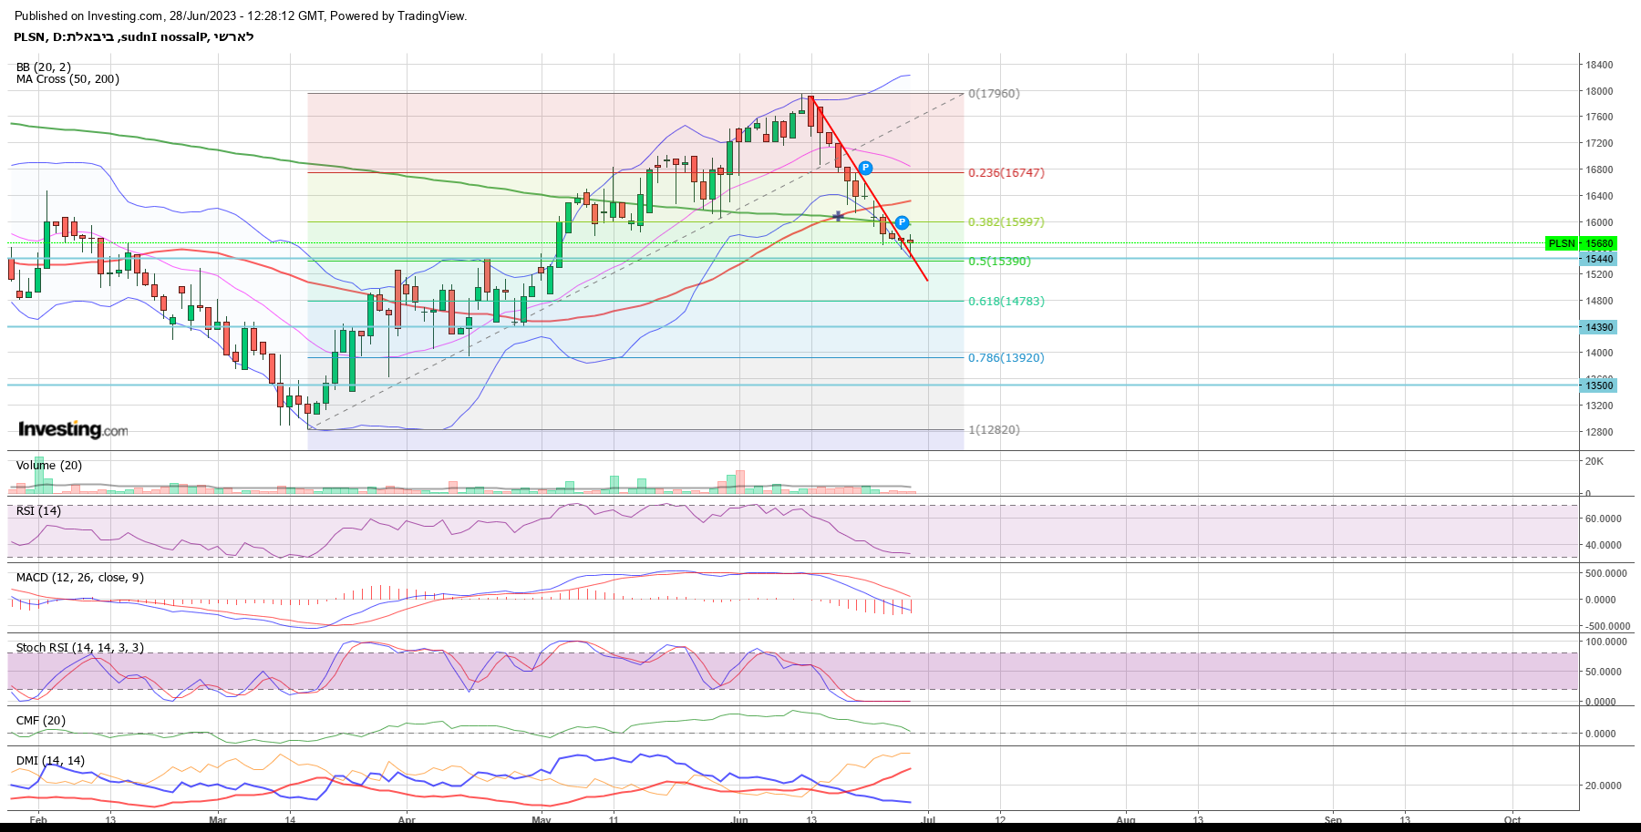Click the 18400 value on price axis
The height and width of the screenshot is (832, 1641).
pyautogui.click(x=1599, y=66)
